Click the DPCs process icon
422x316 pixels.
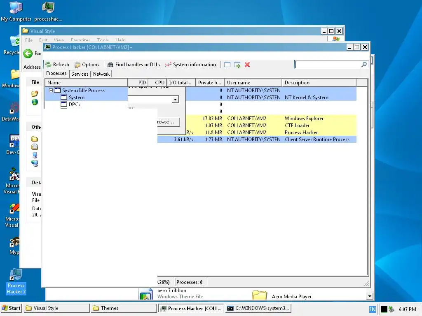point(64,104)
